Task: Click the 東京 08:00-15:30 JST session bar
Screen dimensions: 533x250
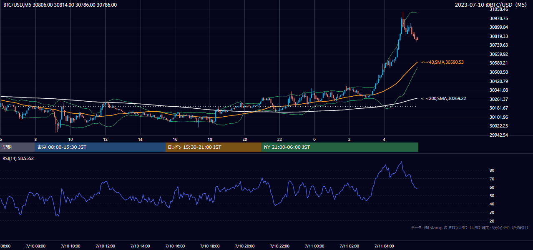Action: point(100,147)
